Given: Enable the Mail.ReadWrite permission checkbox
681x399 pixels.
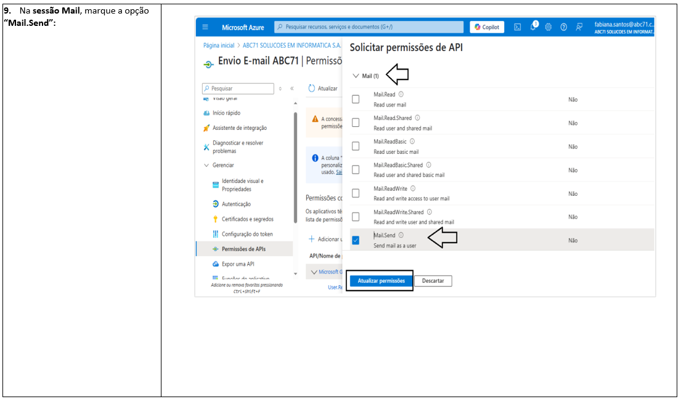Looking at the screenshot, I should point(356,193).
